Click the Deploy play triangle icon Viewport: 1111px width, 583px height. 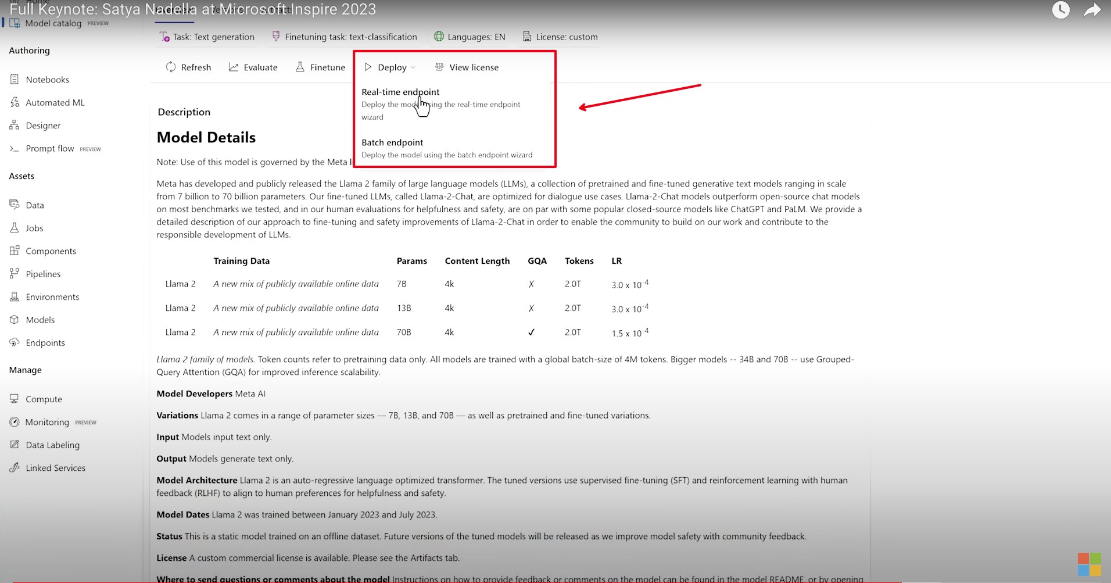(368, 67)
